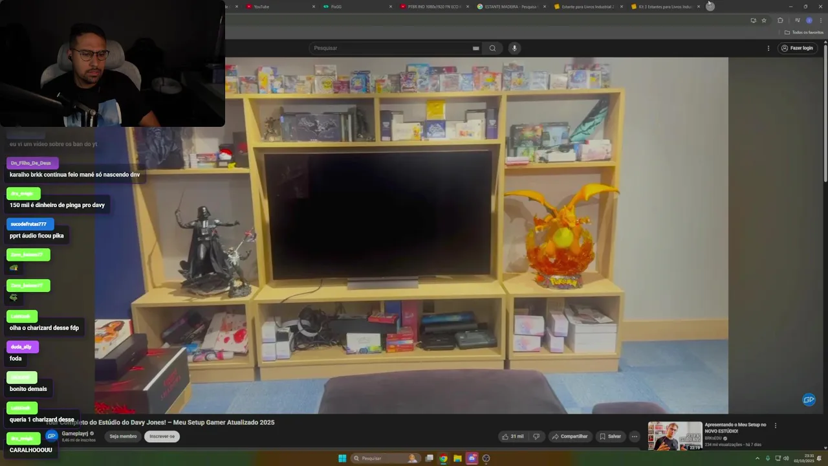Screen dimensions: 828x466
Task: Open YouTube settings three-dot menu
Action: tap(768, 48)
